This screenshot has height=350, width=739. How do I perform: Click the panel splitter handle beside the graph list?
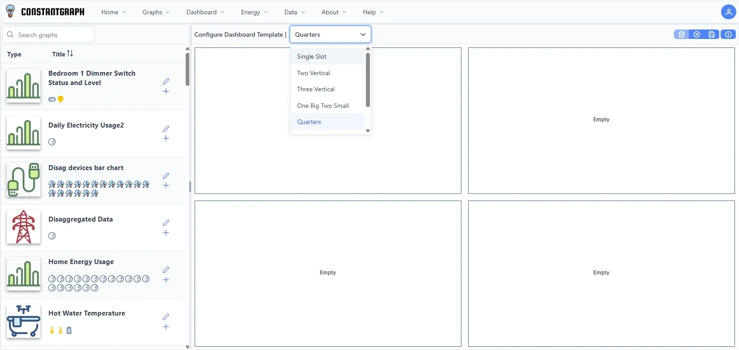190,186
